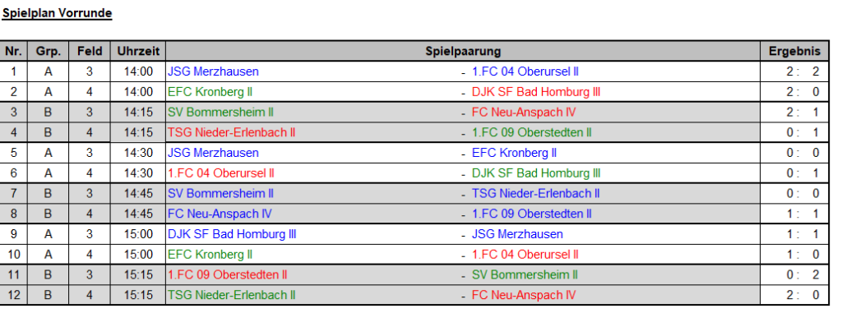Screen dimensions: 842x313
Task: Click FC Neu-Anspach IV in match 3
Action: (x=524, y=113)
